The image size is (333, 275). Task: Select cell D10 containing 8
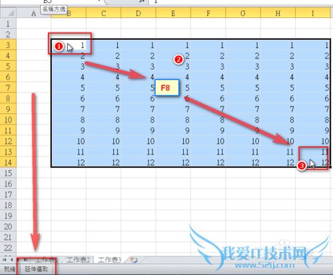pos(139,120)
